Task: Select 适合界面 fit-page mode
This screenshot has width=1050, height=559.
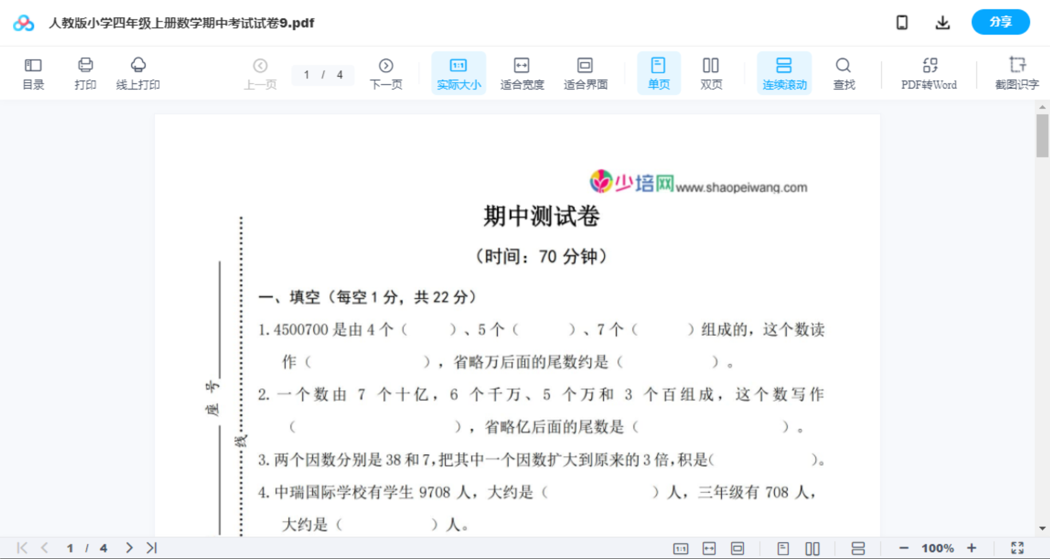Action: pos(585,73)
